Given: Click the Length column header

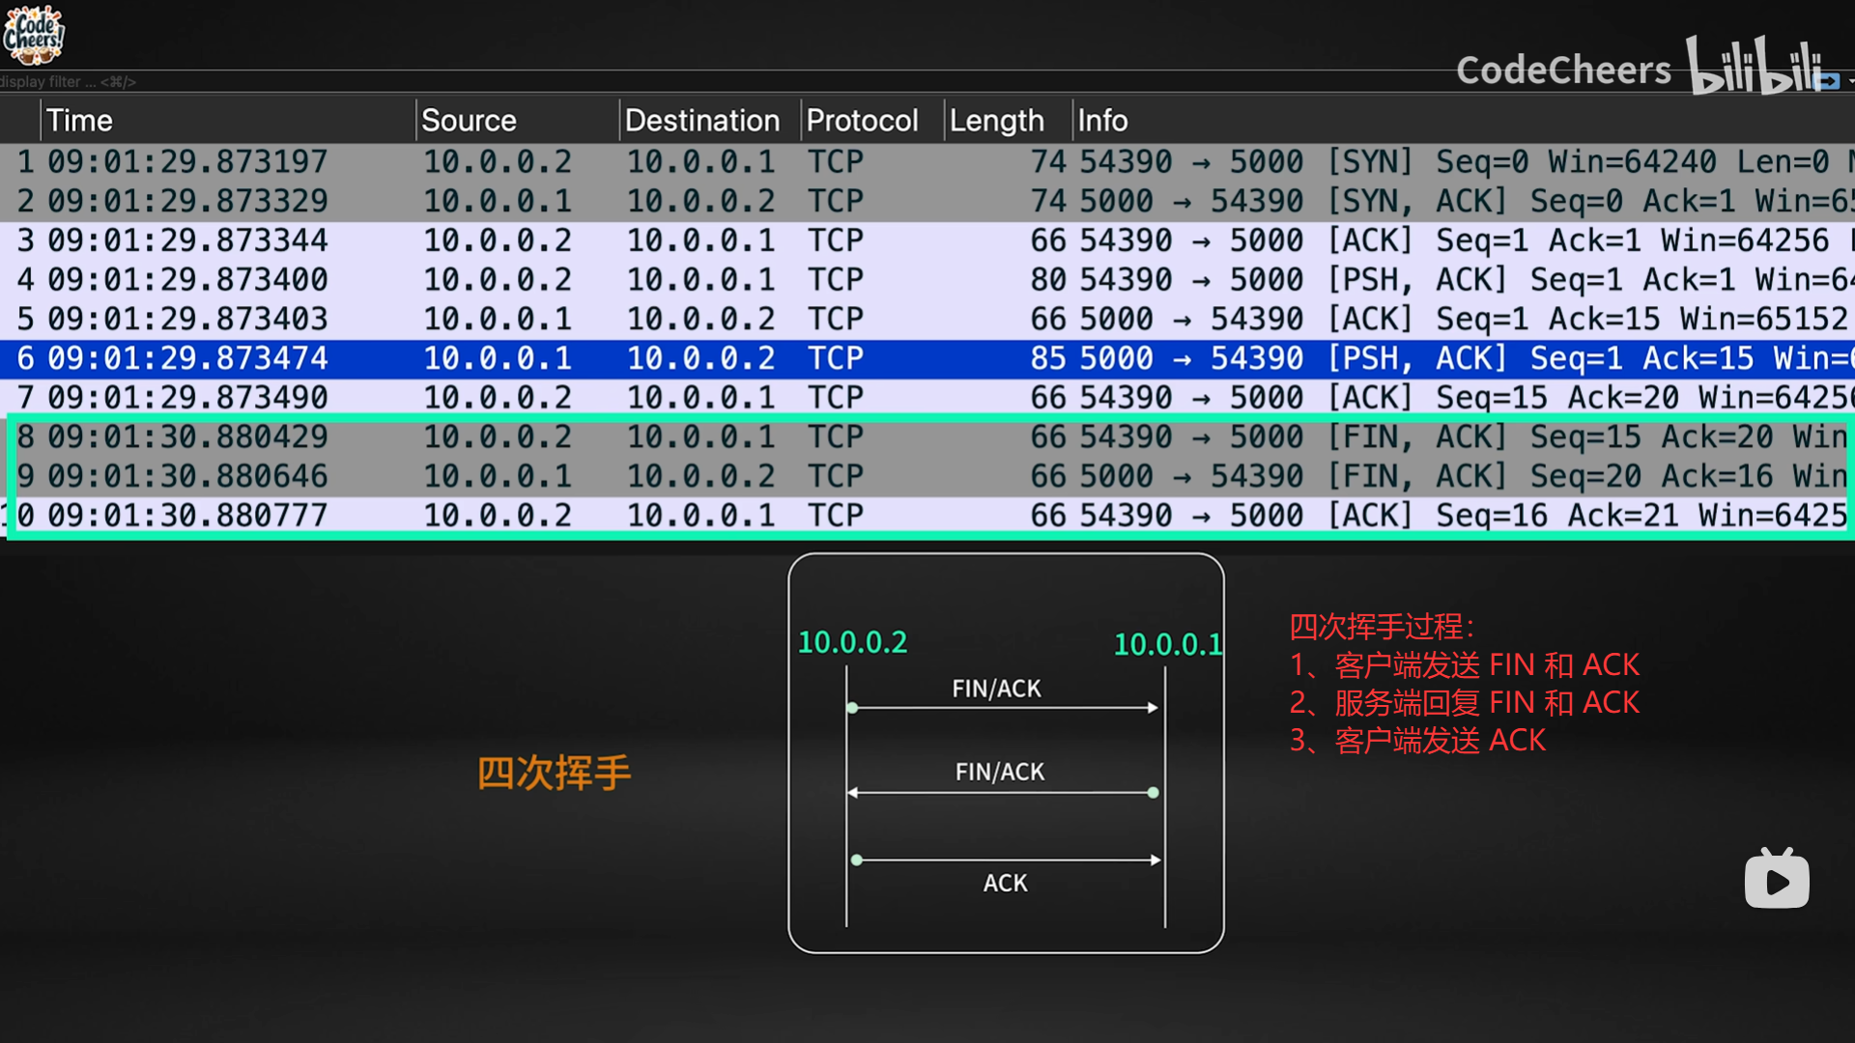Looking at the screenshot, I should pyautogui.click(x=996, y=121).
